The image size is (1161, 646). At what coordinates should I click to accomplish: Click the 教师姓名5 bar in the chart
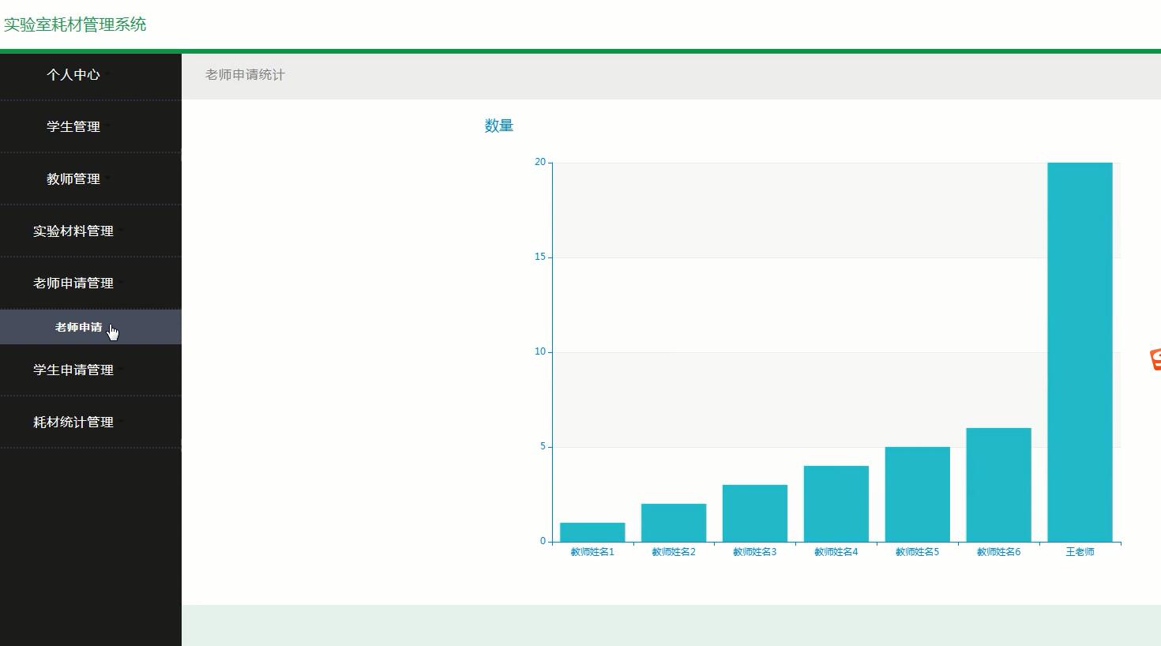coord(918,494)
